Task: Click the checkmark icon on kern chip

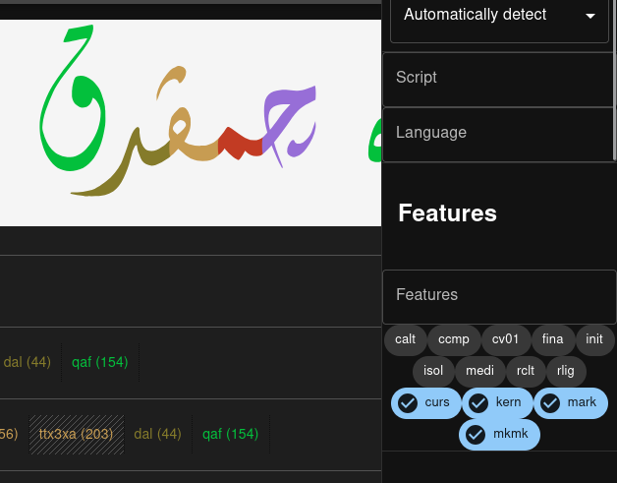Action: [478, 403]
